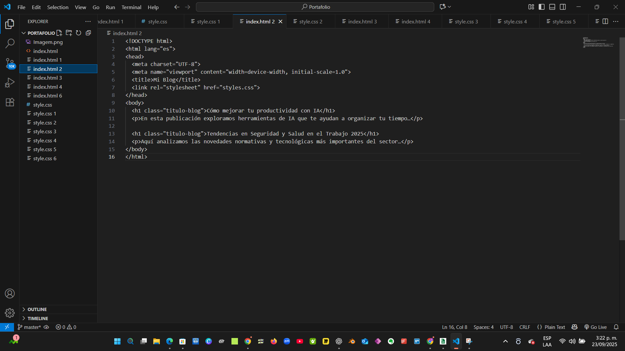Toggle Secondary Side Bar visibility
The width and height of the screenshot is (625, 351).
[x=562, y=7]
